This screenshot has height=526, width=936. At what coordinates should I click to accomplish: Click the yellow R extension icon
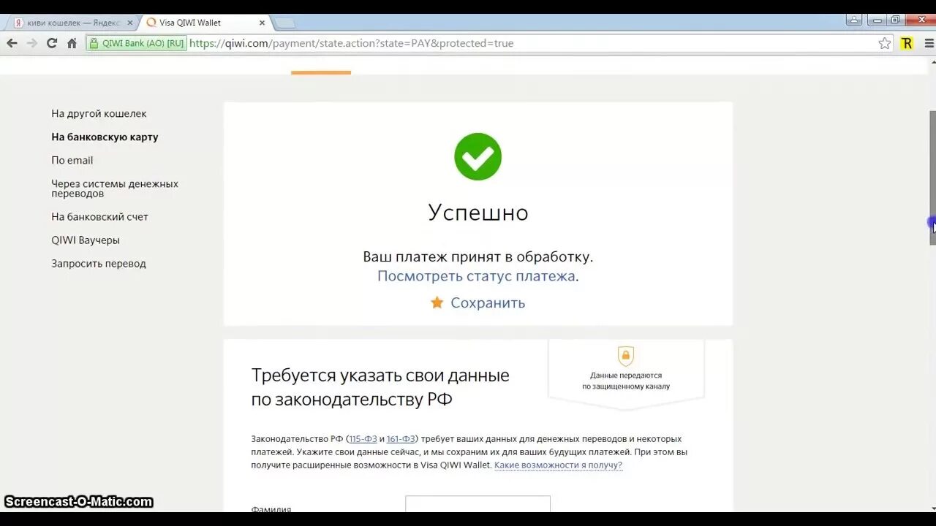tap(907, 43)
